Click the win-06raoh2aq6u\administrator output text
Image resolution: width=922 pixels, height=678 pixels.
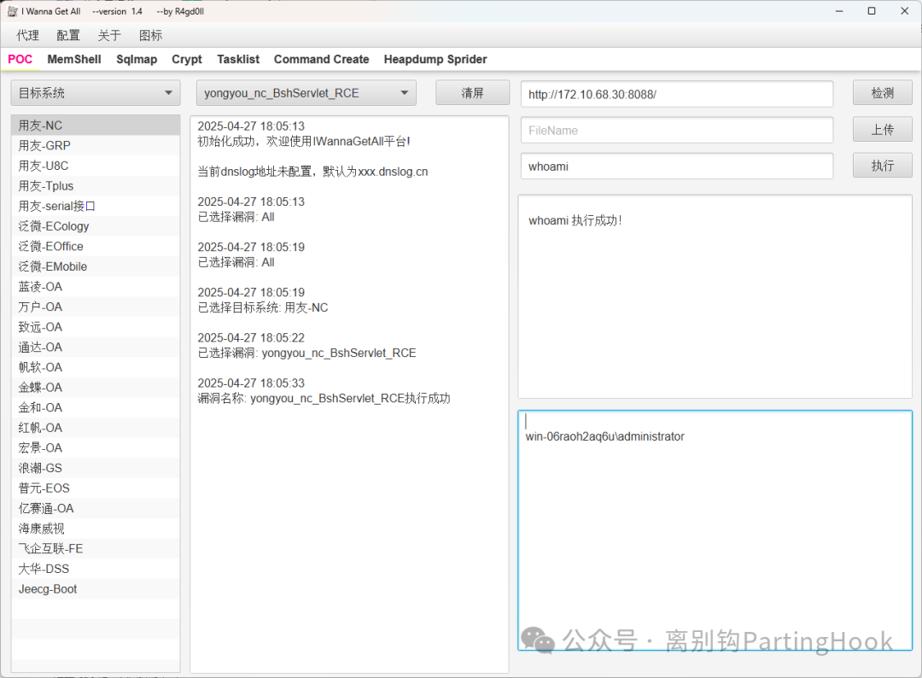click(604, 436)
